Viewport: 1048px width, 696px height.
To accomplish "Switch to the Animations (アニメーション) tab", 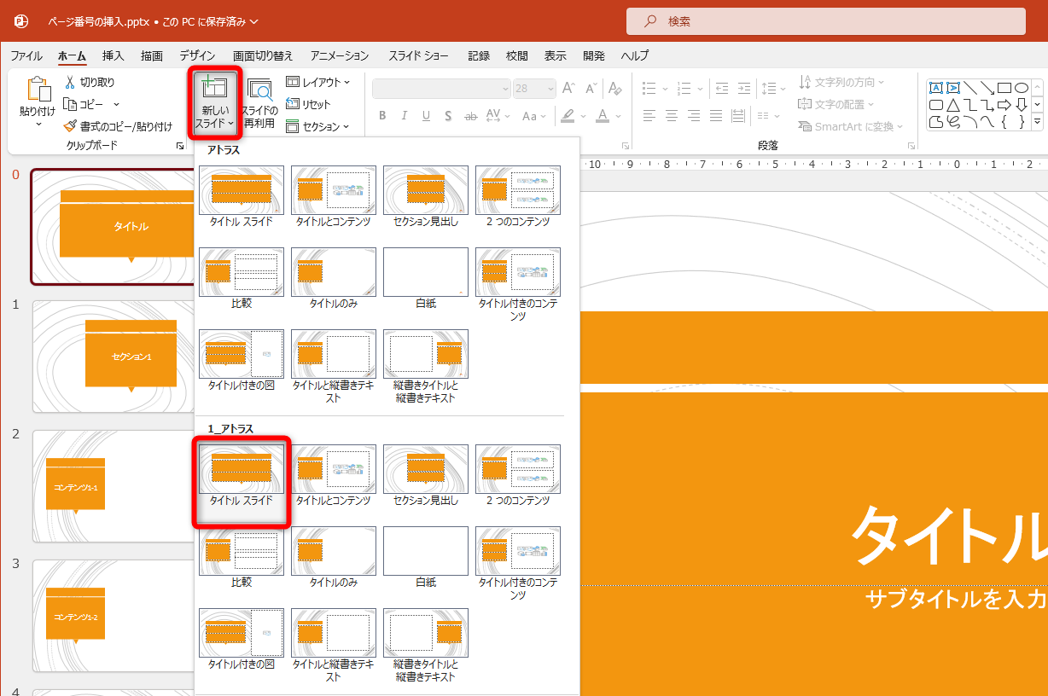I will [340, 55].
